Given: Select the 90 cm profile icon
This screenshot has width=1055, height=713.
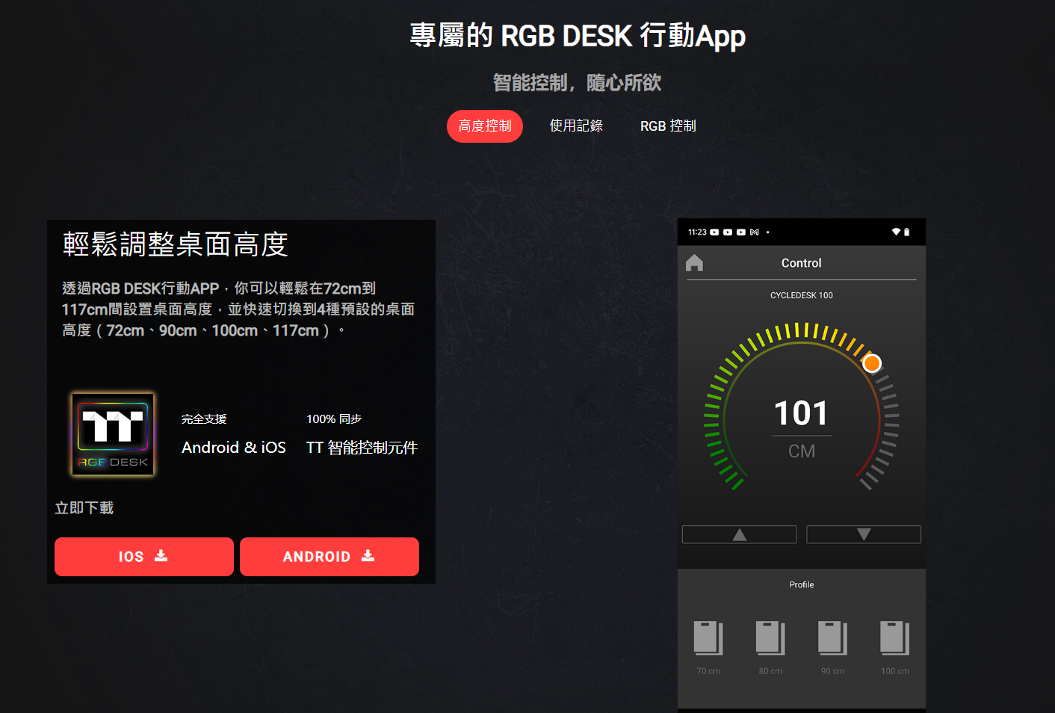Looking at the screenshot, I should click(832, 638).
